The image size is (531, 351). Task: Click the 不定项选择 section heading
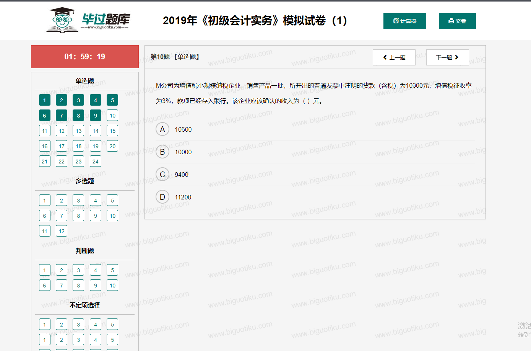(x=85, y=305)
